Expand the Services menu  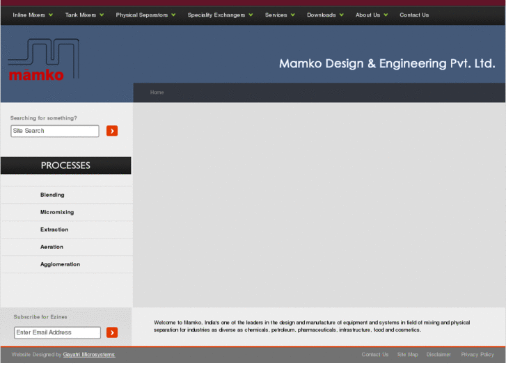pos(280,15)
